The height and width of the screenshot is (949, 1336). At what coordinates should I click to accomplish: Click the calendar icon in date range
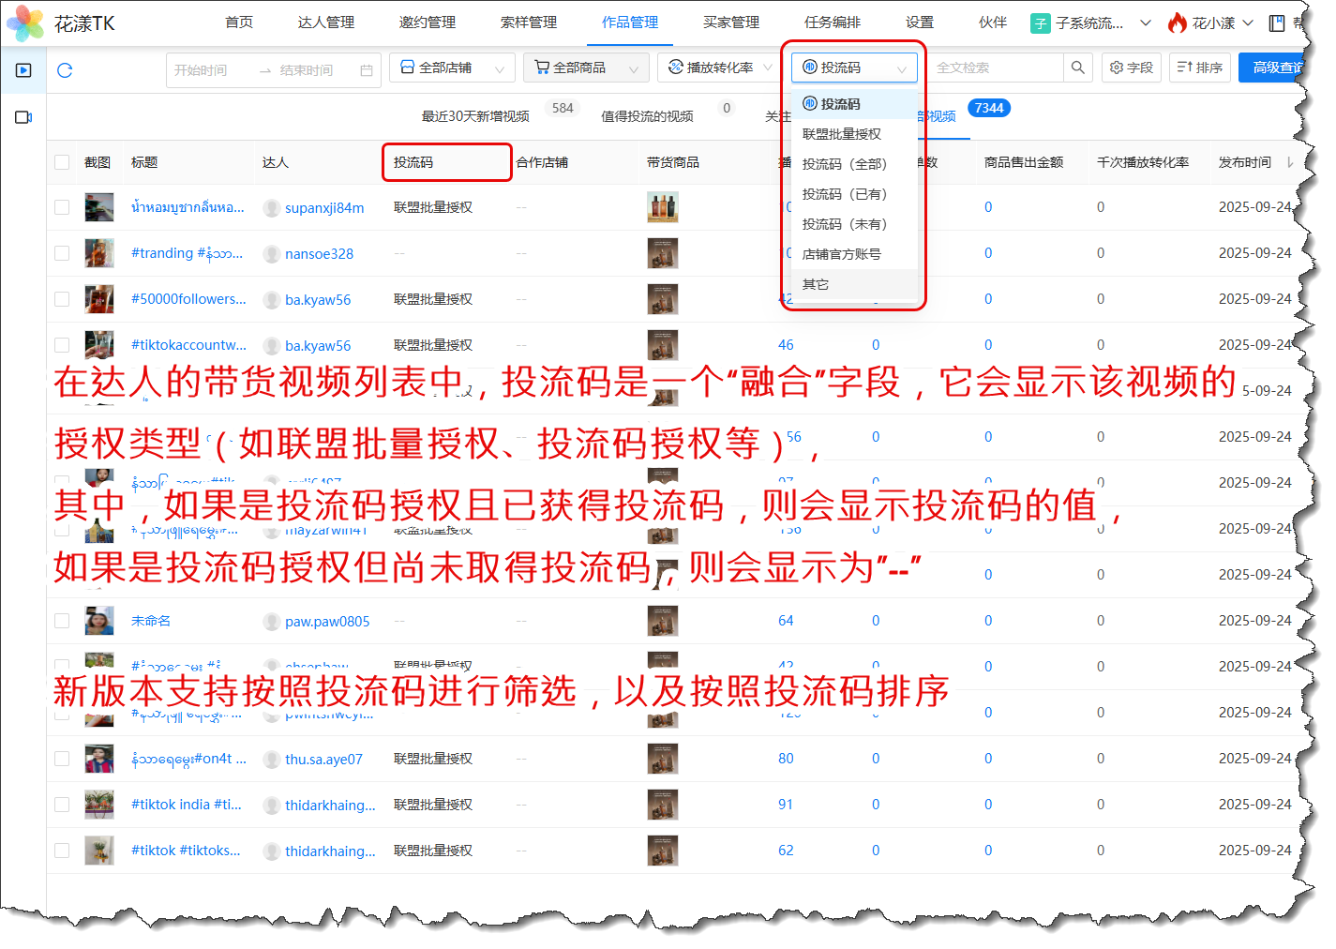[366, 70]
